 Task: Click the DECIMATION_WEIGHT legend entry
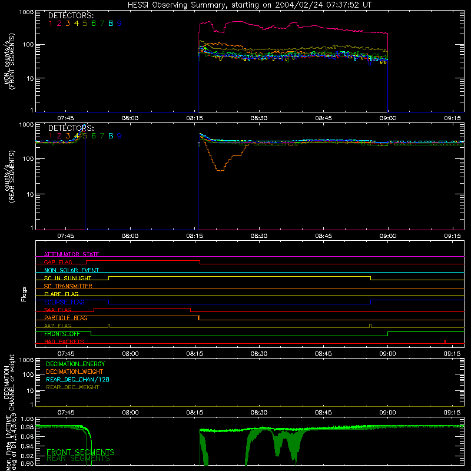75,372
